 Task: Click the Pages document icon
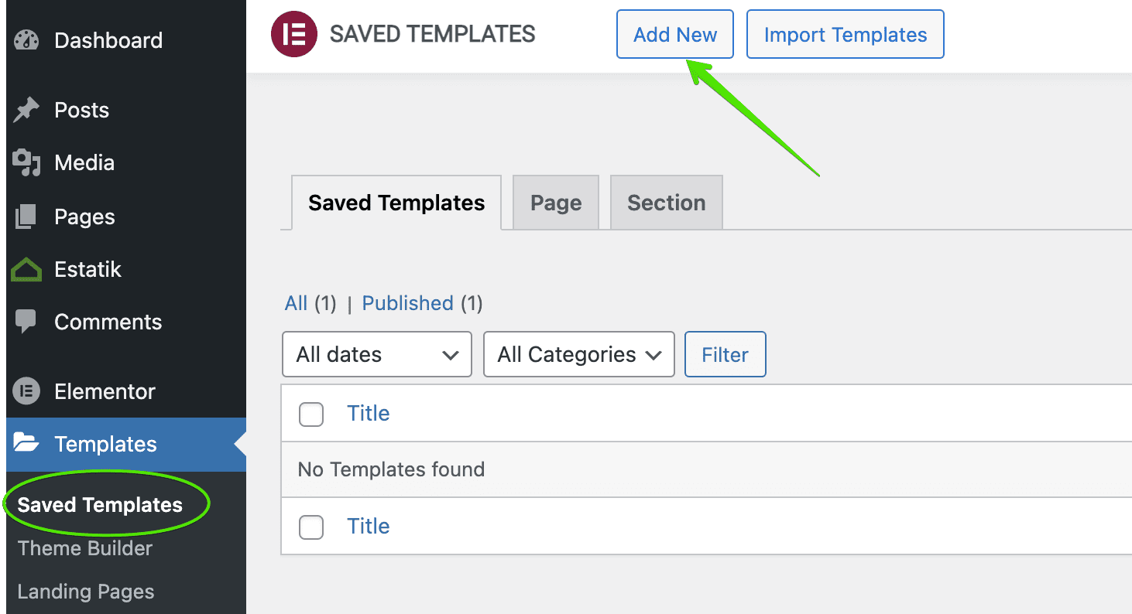point(26,217)
